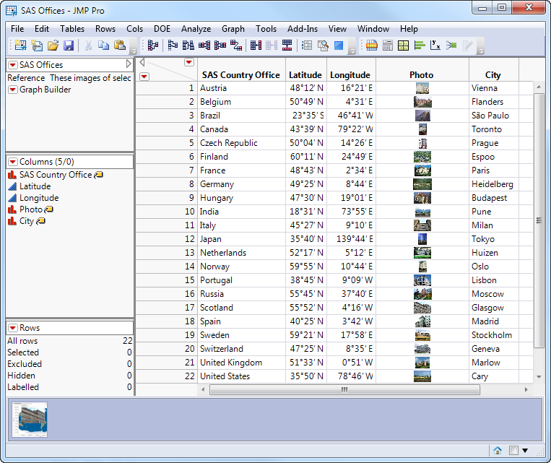
Task: Click the Open folder toolbar icon
Action: point(53,46)
